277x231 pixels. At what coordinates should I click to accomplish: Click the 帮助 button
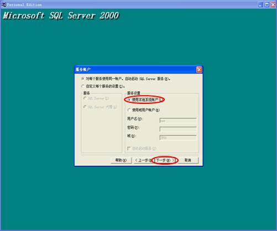pyautogui.click(x=121, y=160)
